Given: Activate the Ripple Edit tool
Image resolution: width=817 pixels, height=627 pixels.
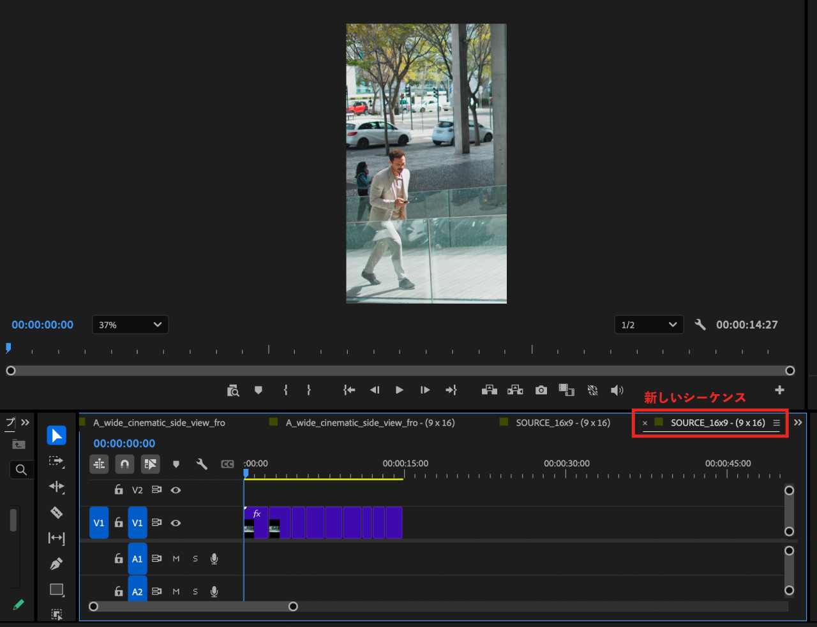Looking at the screenshot, I should [x=56, y=487].
